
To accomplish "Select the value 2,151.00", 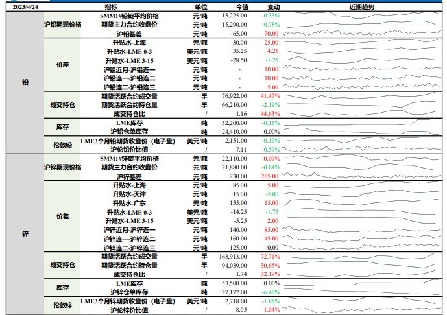I will coord(236,141).
